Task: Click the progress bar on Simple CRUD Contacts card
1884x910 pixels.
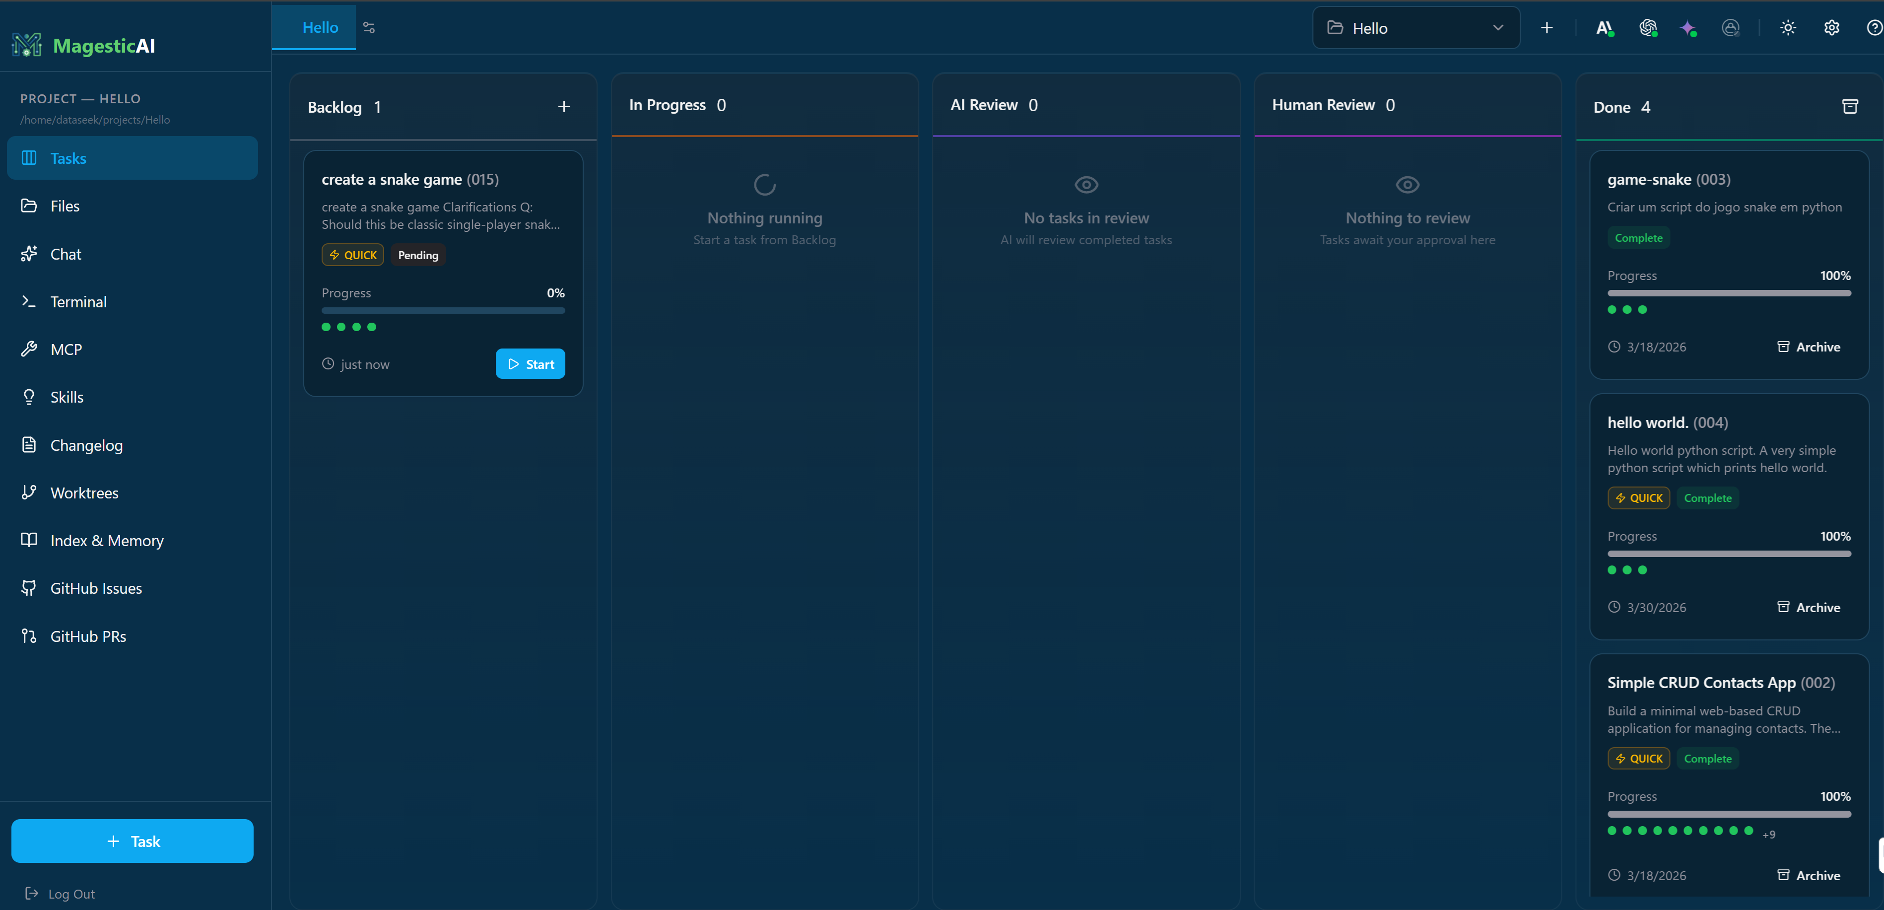Action: tap(1729, 814)
